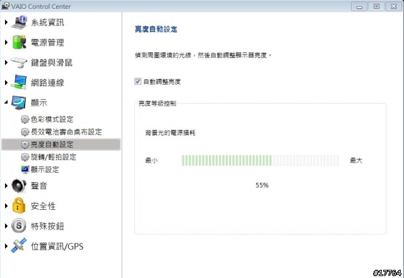404x278 pixels.
Task: Expand the 電源管理 tree arrow
Action: click(6, 42)
